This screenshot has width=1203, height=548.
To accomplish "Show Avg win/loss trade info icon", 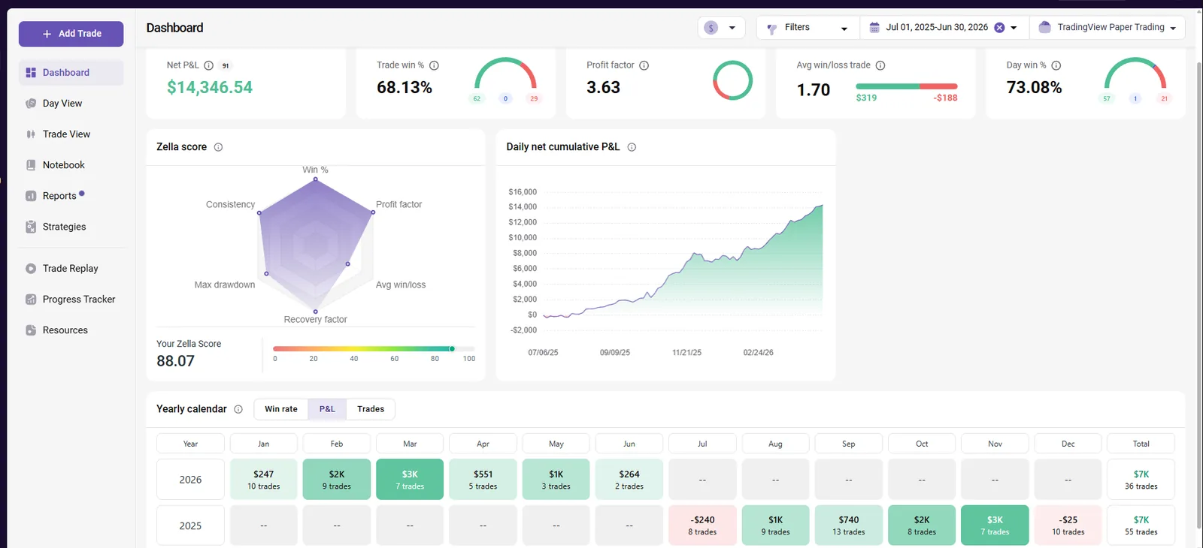I will point(880,65).
